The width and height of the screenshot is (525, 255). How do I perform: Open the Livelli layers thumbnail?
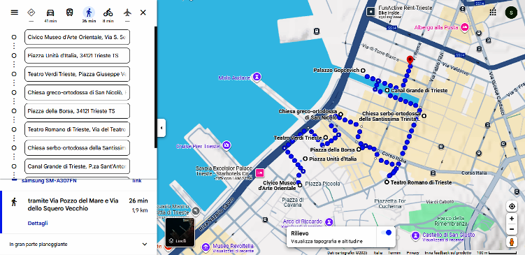[x=180, y=232]
